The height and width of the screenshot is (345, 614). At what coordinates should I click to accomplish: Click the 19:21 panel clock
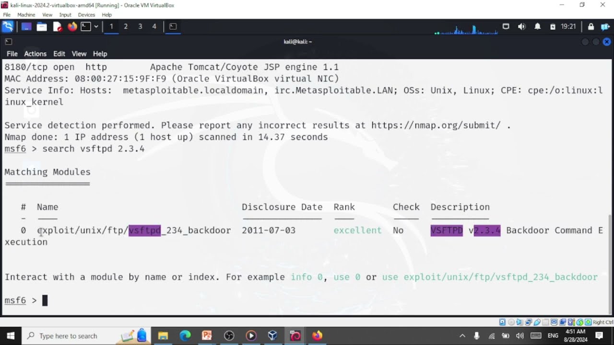(x=568, y=26)
